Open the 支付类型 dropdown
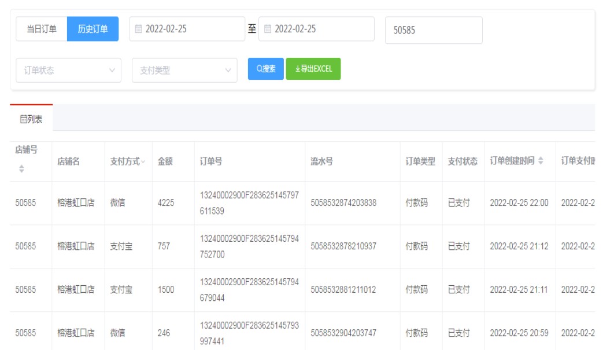Screen dimensions: 603x350 (x=184, y=71)
